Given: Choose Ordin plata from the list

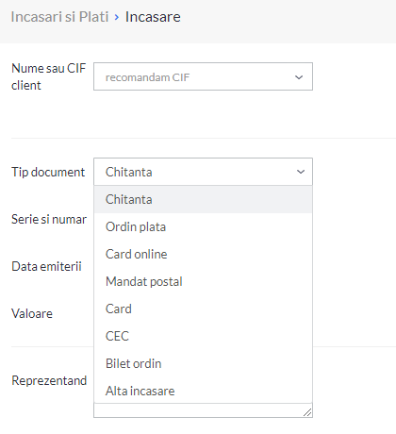Looking at the screenshot, I should pos(203,226).
